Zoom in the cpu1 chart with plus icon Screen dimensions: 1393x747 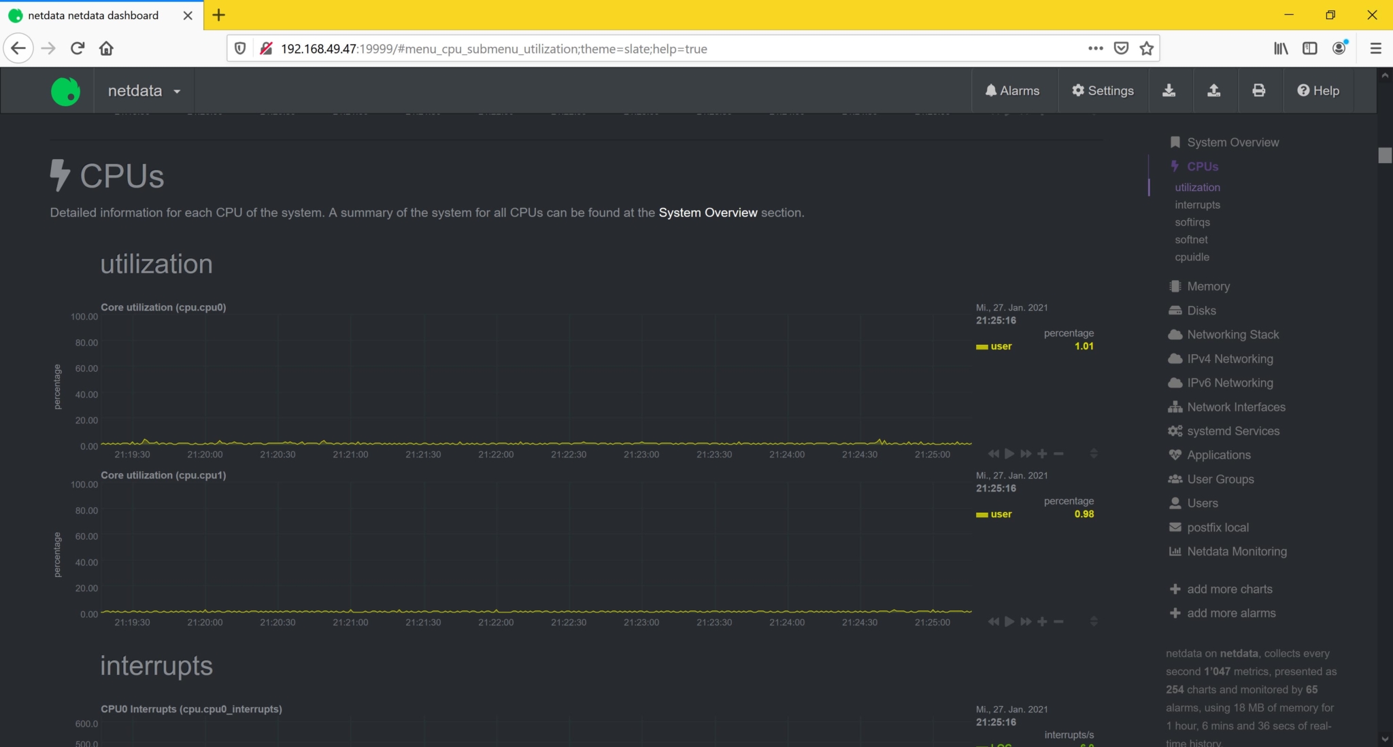click(x=1042, y=621)
